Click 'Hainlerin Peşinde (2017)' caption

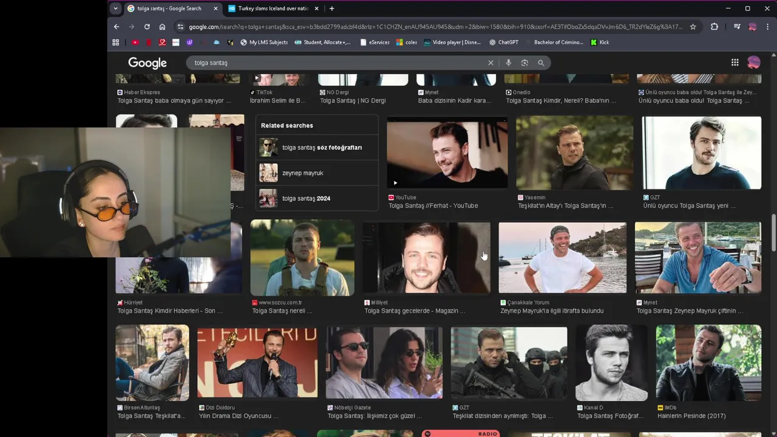click(691, 416)
